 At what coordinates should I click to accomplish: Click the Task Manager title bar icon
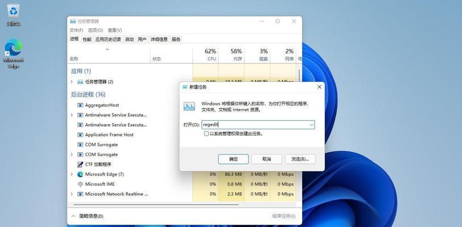click(x=72, y=22)
